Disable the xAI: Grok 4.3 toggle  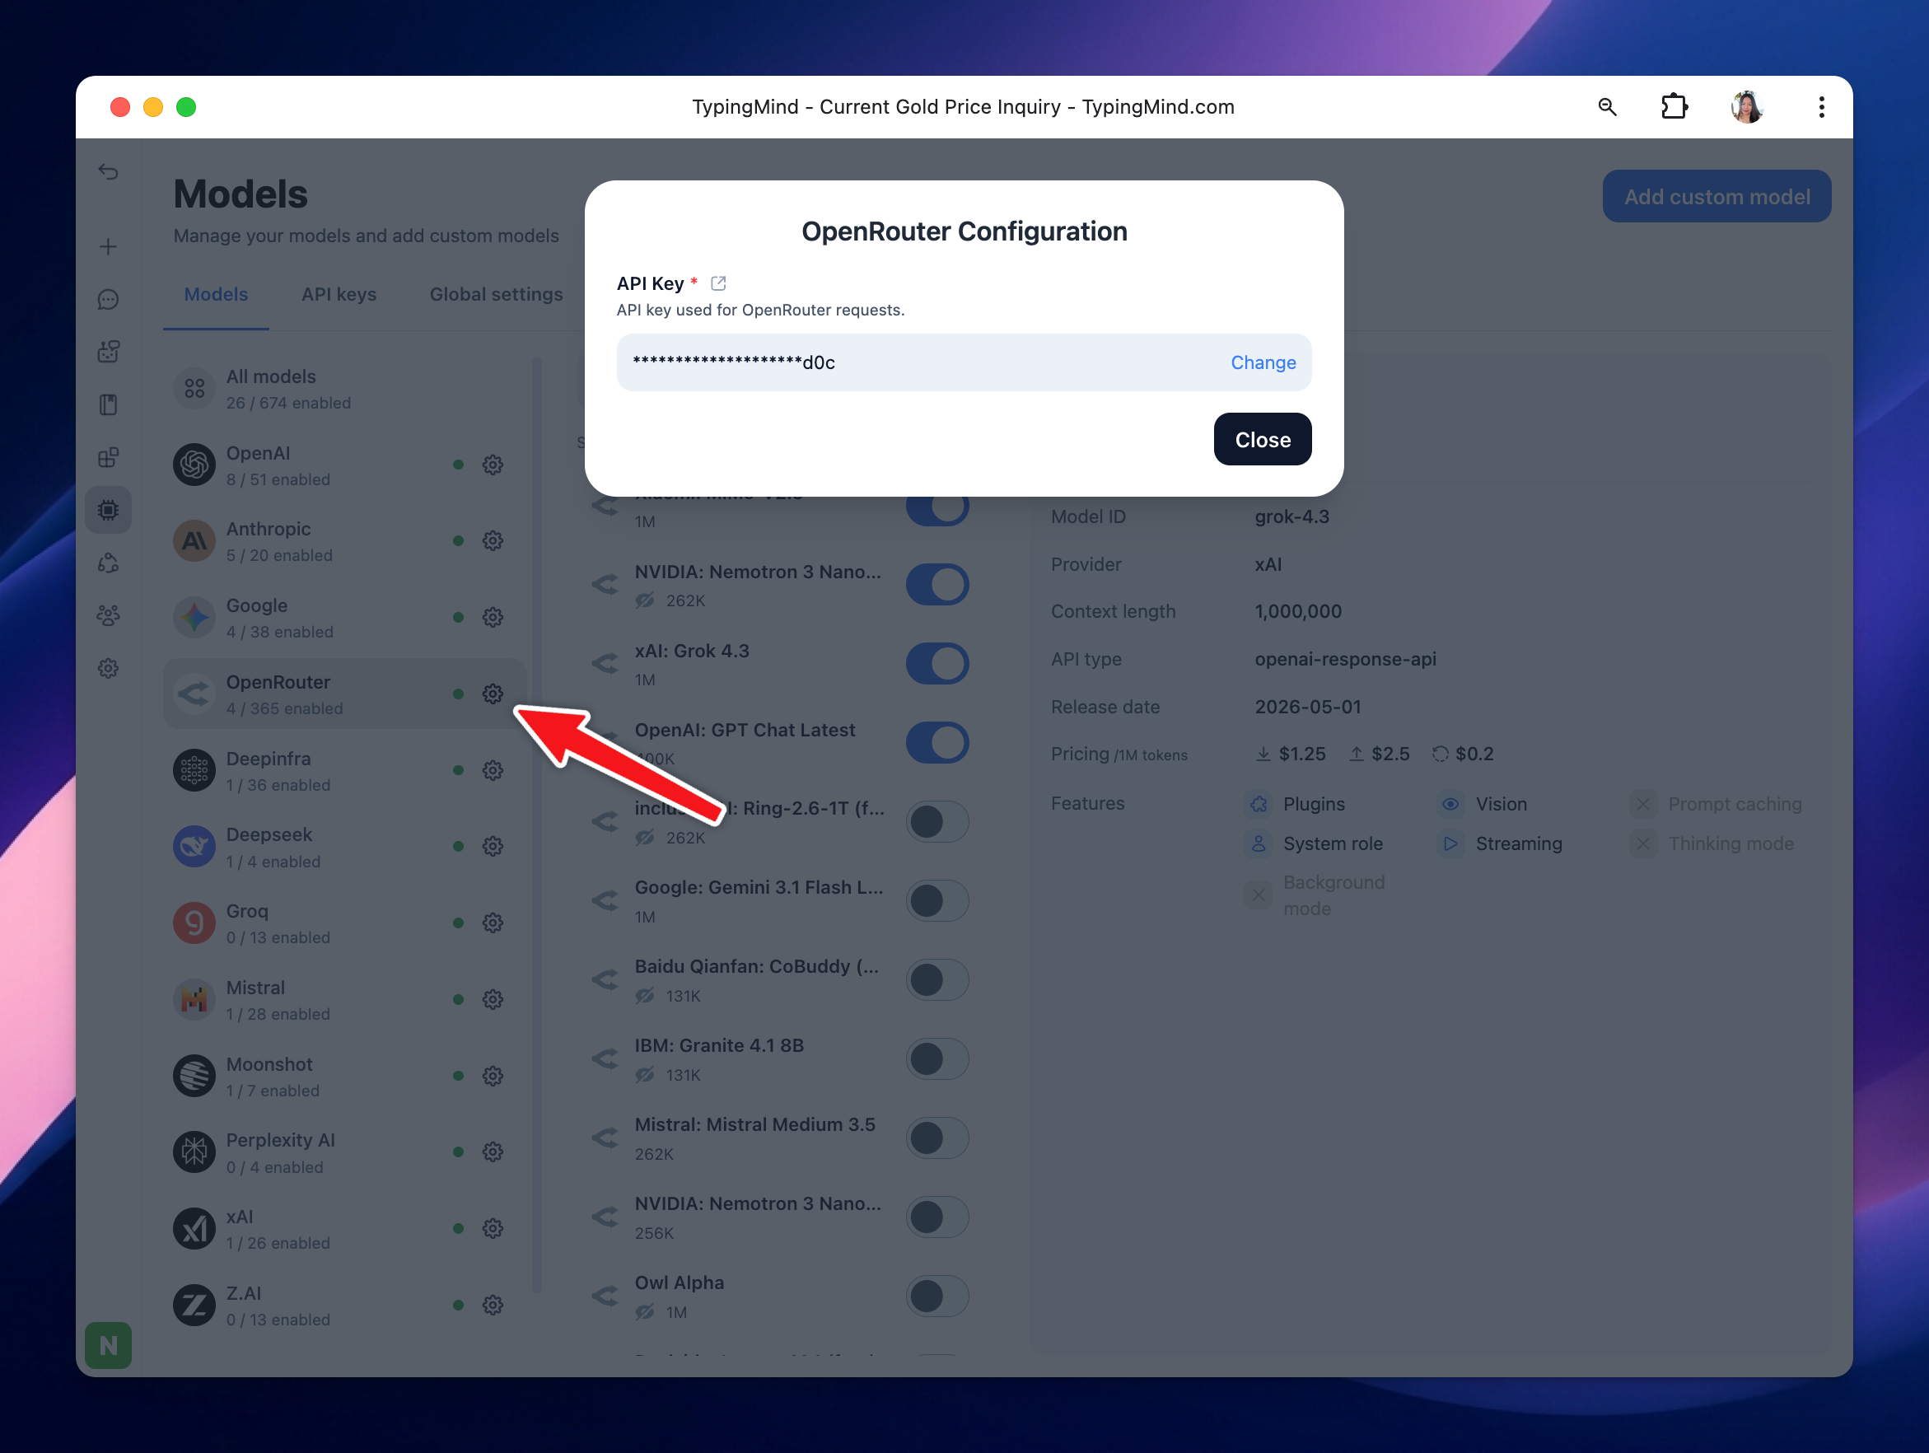(937, 664)
